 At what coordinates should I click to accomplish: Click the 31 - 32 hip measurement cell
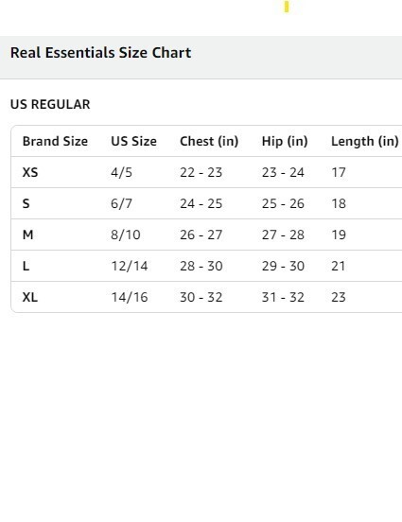coord(283,297)
